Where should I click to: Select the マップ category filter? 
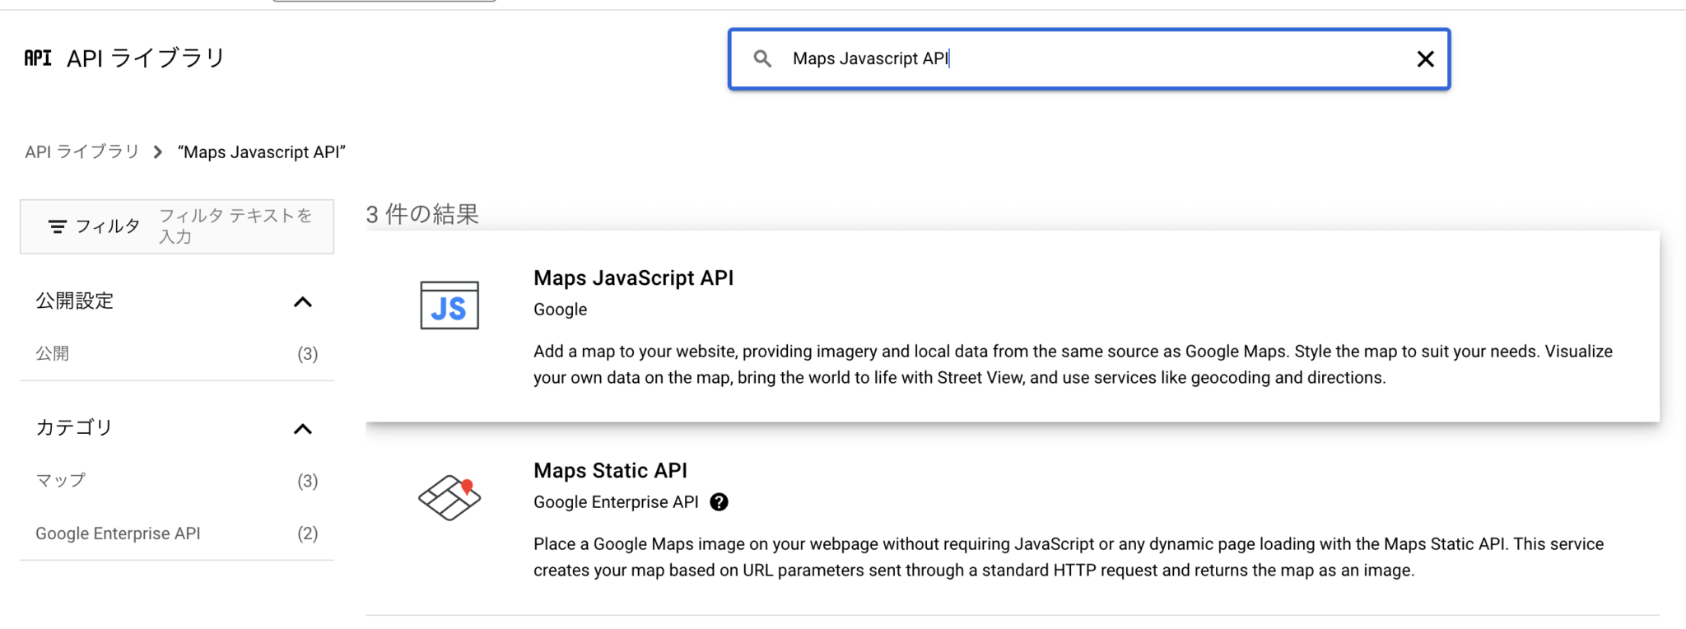tap(61, 481)
